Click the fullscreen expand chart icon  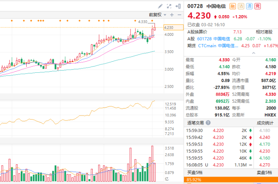point(169,6)
